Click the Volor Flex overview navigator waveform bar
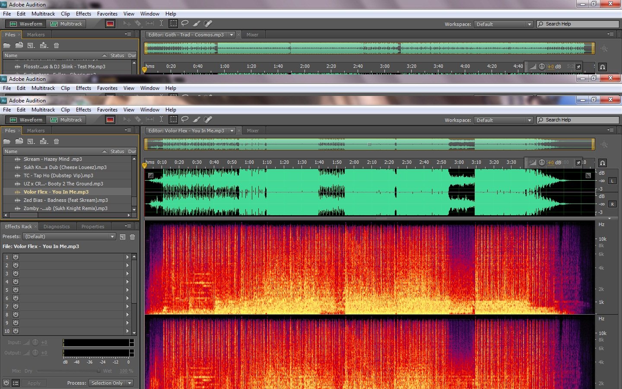 (x=369, y=144)
